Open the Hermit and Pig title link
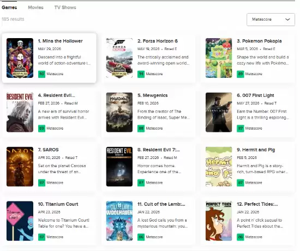Image resolution: width=300 pixels, height=251 pixels. pos(256,150)
